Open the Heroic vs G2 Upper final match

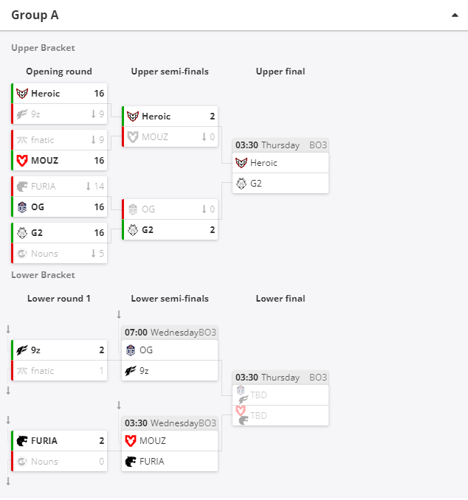click(x=281, y=166)
